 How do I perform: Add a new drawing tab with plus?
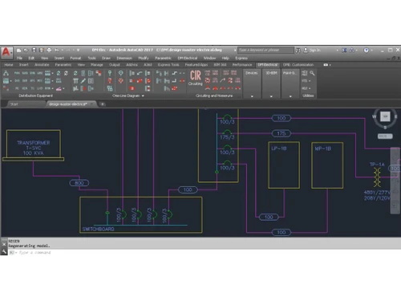pyautogui.click(x=103, y=104)
